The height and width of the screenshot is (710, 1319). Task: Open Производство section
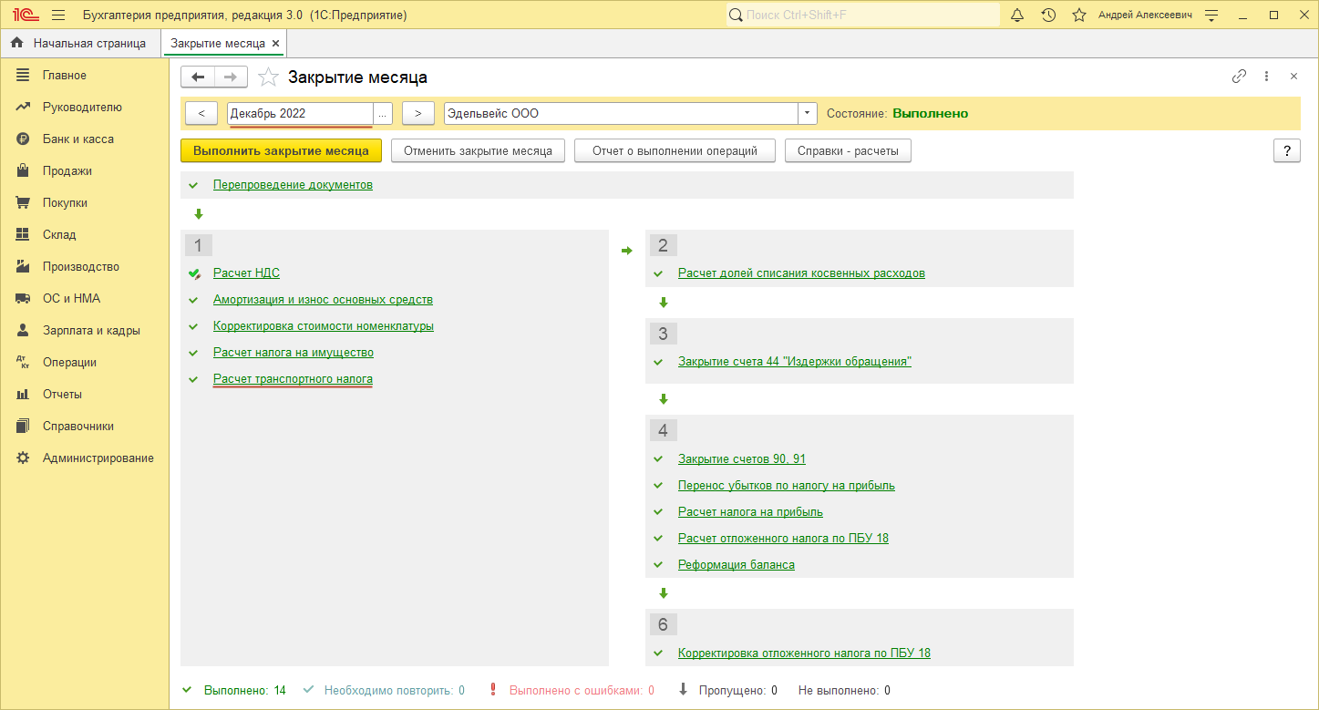81,266
